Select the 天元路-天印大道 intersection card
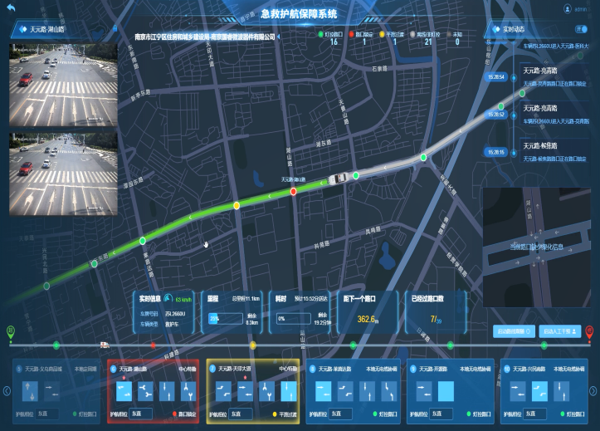The image size is (600, 431). coord(253,392)
